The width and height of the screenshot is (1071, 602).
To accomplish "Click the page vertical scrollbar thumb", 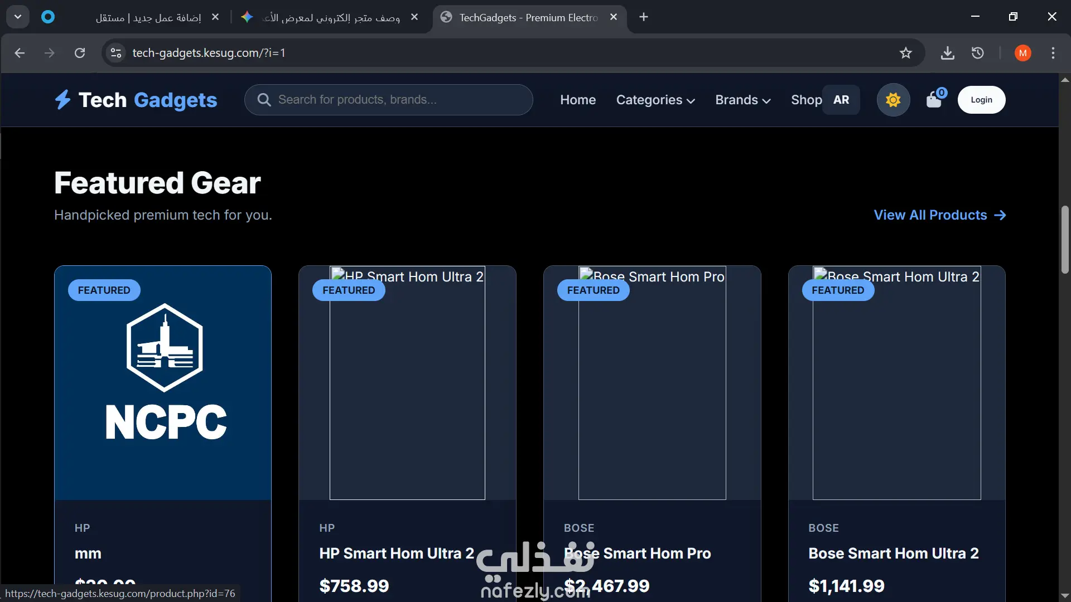I will coord(1065,240).
